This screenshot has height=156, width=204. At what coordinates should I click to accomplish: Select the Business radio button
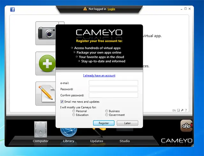(x=106, y=111)
